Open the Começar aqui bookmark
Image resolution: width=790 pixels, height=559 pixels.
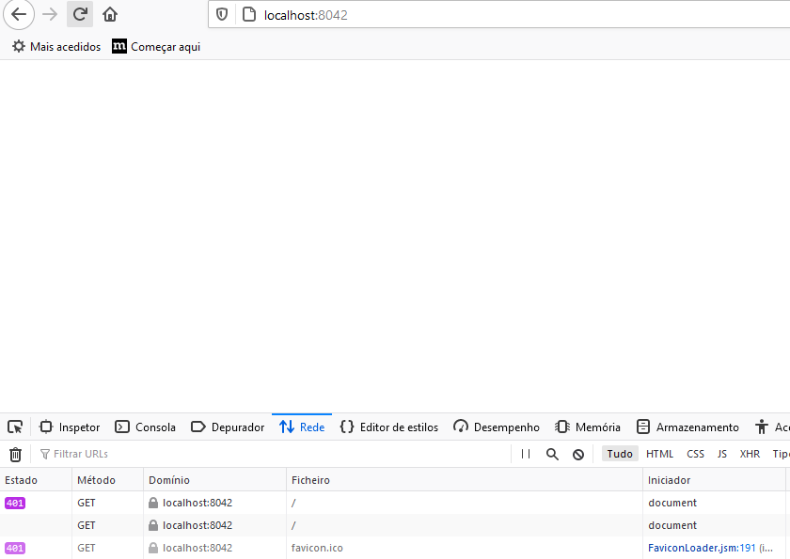[x=155, y=45]
